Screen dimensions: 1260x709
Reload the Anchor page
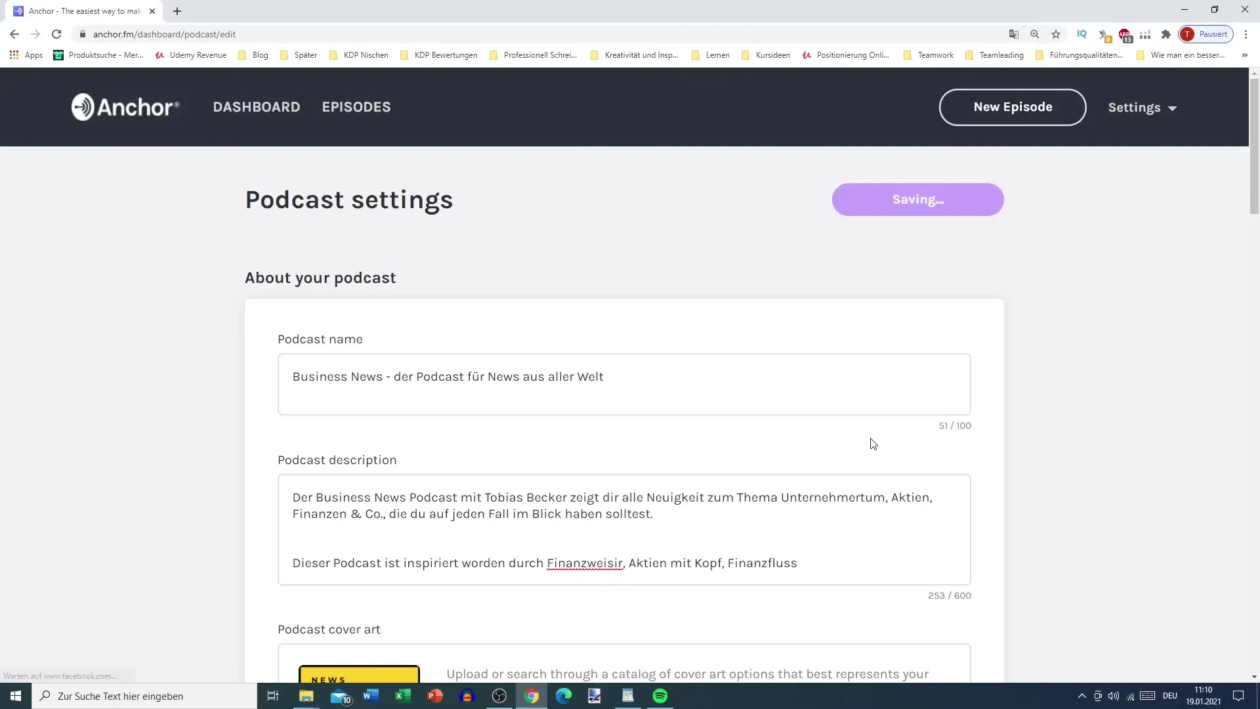click(x=56, y=34)
